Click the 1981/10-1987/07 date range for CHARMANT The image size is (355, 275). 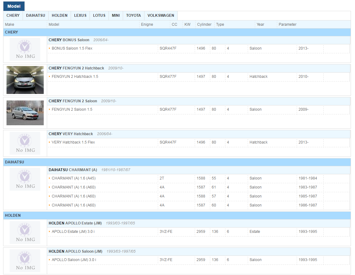pos(116,170)
